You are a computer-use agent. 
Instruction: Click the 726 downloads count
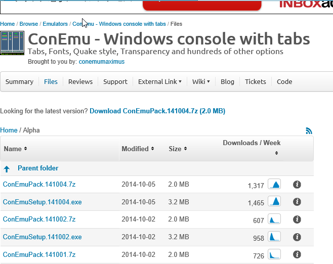click(259, 256)
